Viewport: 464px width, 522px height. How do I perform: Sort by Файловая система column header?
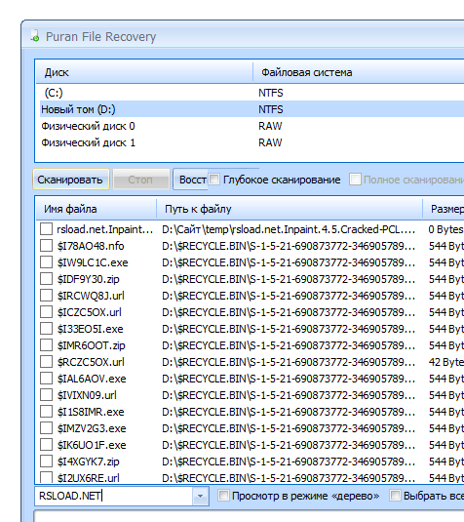[359, 72]
